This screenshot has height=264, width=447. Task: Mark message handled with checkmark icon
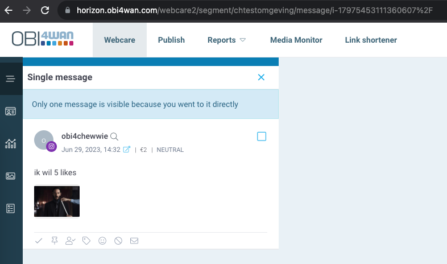(x=39, y=241)
